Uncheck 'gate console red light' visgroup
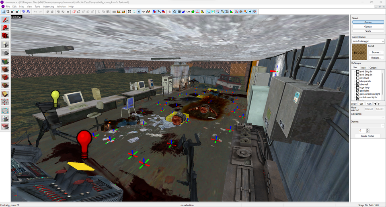This screenshot has height=207, width=386. (358, 94)
